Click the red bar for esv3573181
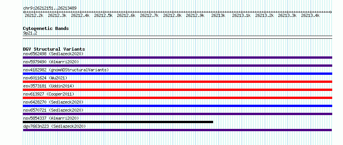Screen dimensions: 343x145 (x=177, y=90)
